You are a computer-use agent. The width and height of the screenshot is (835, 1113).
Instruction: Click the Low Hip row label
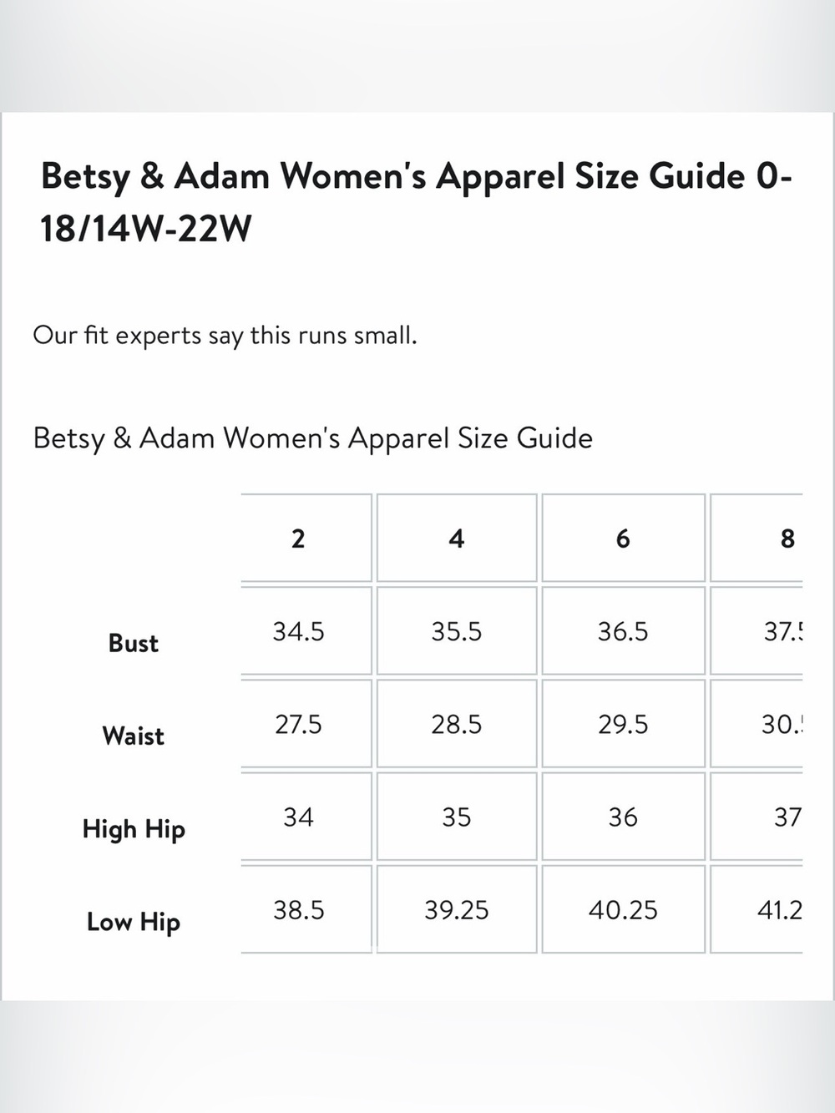click(x=134, y=922)
